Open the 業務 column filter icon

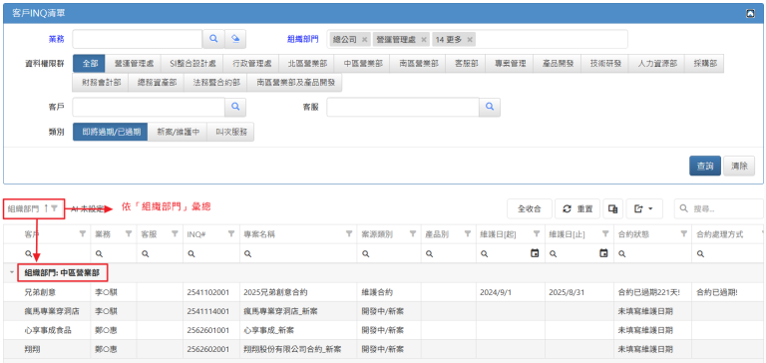[x=129, y=234]
